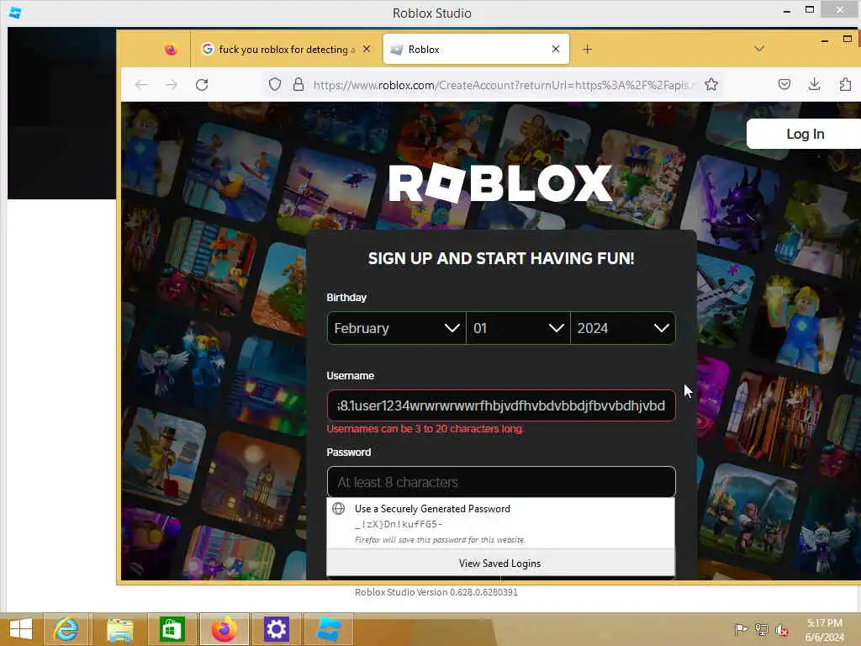Viewport: 861px width, 646px height.
Task: Reload the Roblox signup page
Action: click(x=202, y=85)
